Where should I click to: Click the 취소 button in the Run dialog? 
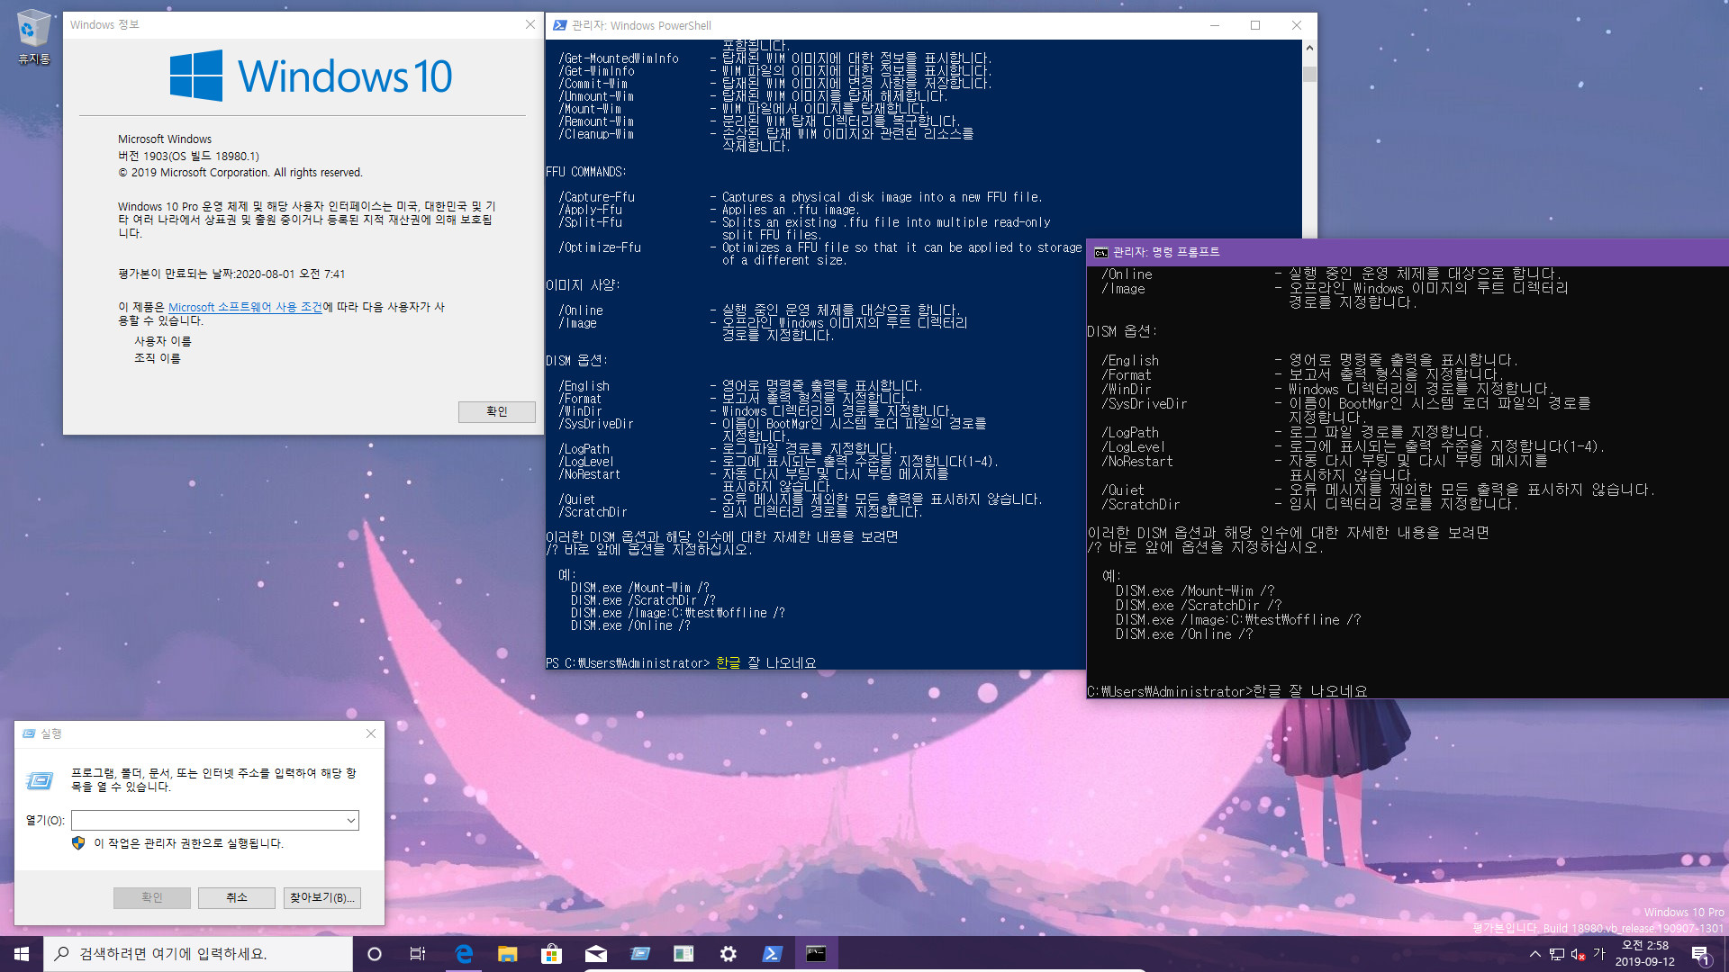tap(237, 897)
